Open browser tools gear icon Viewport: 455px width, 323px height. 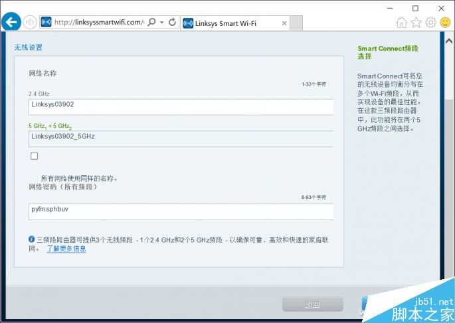[x=430, y=23]
